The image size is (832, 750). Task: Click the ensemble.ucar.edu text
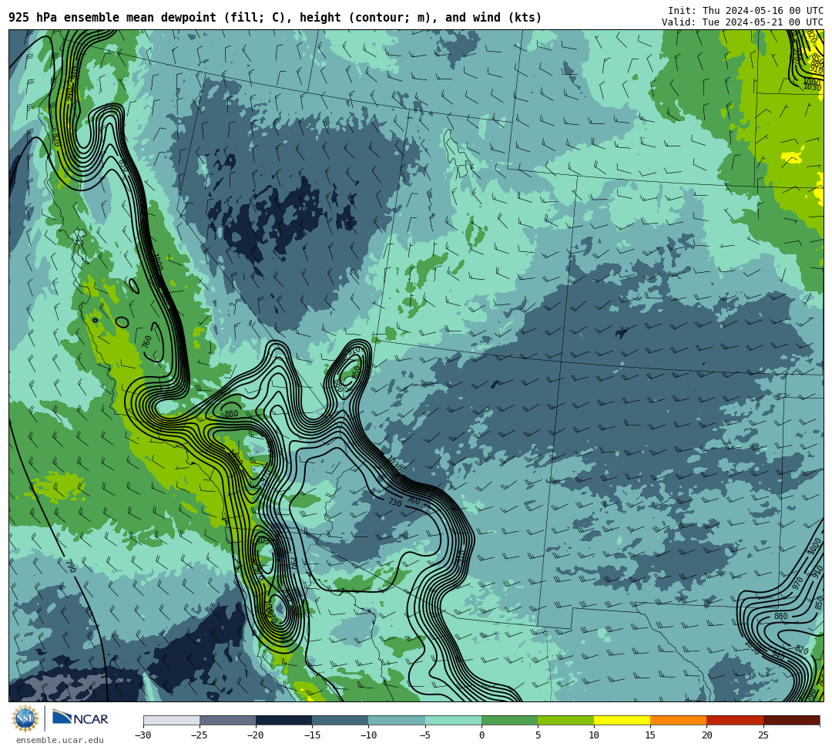[60, 740]
